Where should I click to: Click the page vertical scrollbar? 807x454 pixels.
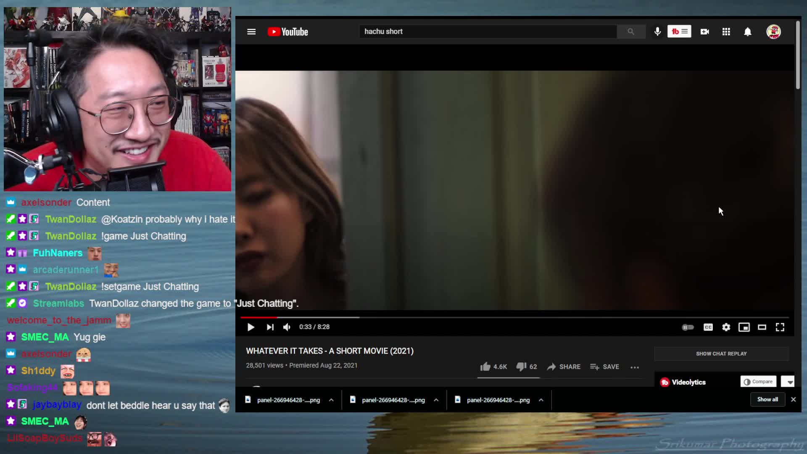click(798, 55)
